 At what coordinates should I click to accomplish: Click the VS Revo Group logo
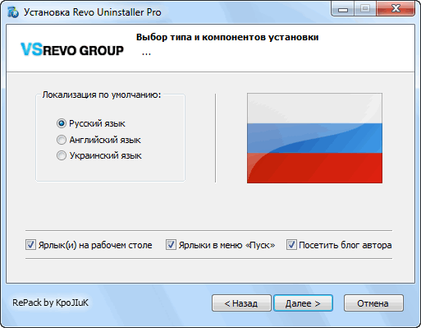coord(72,49)
